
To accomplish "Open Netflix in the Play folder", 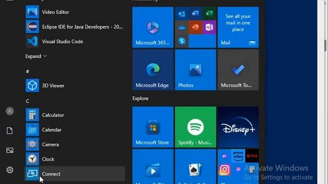I will click(x=252, y=156).
